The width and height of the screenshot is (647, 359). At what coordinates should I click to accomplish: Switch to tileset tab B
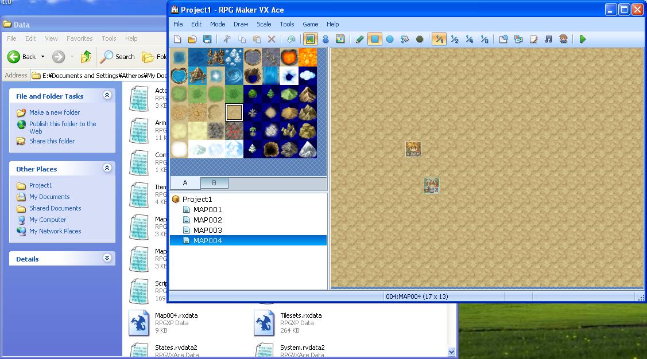click(214, 182)
